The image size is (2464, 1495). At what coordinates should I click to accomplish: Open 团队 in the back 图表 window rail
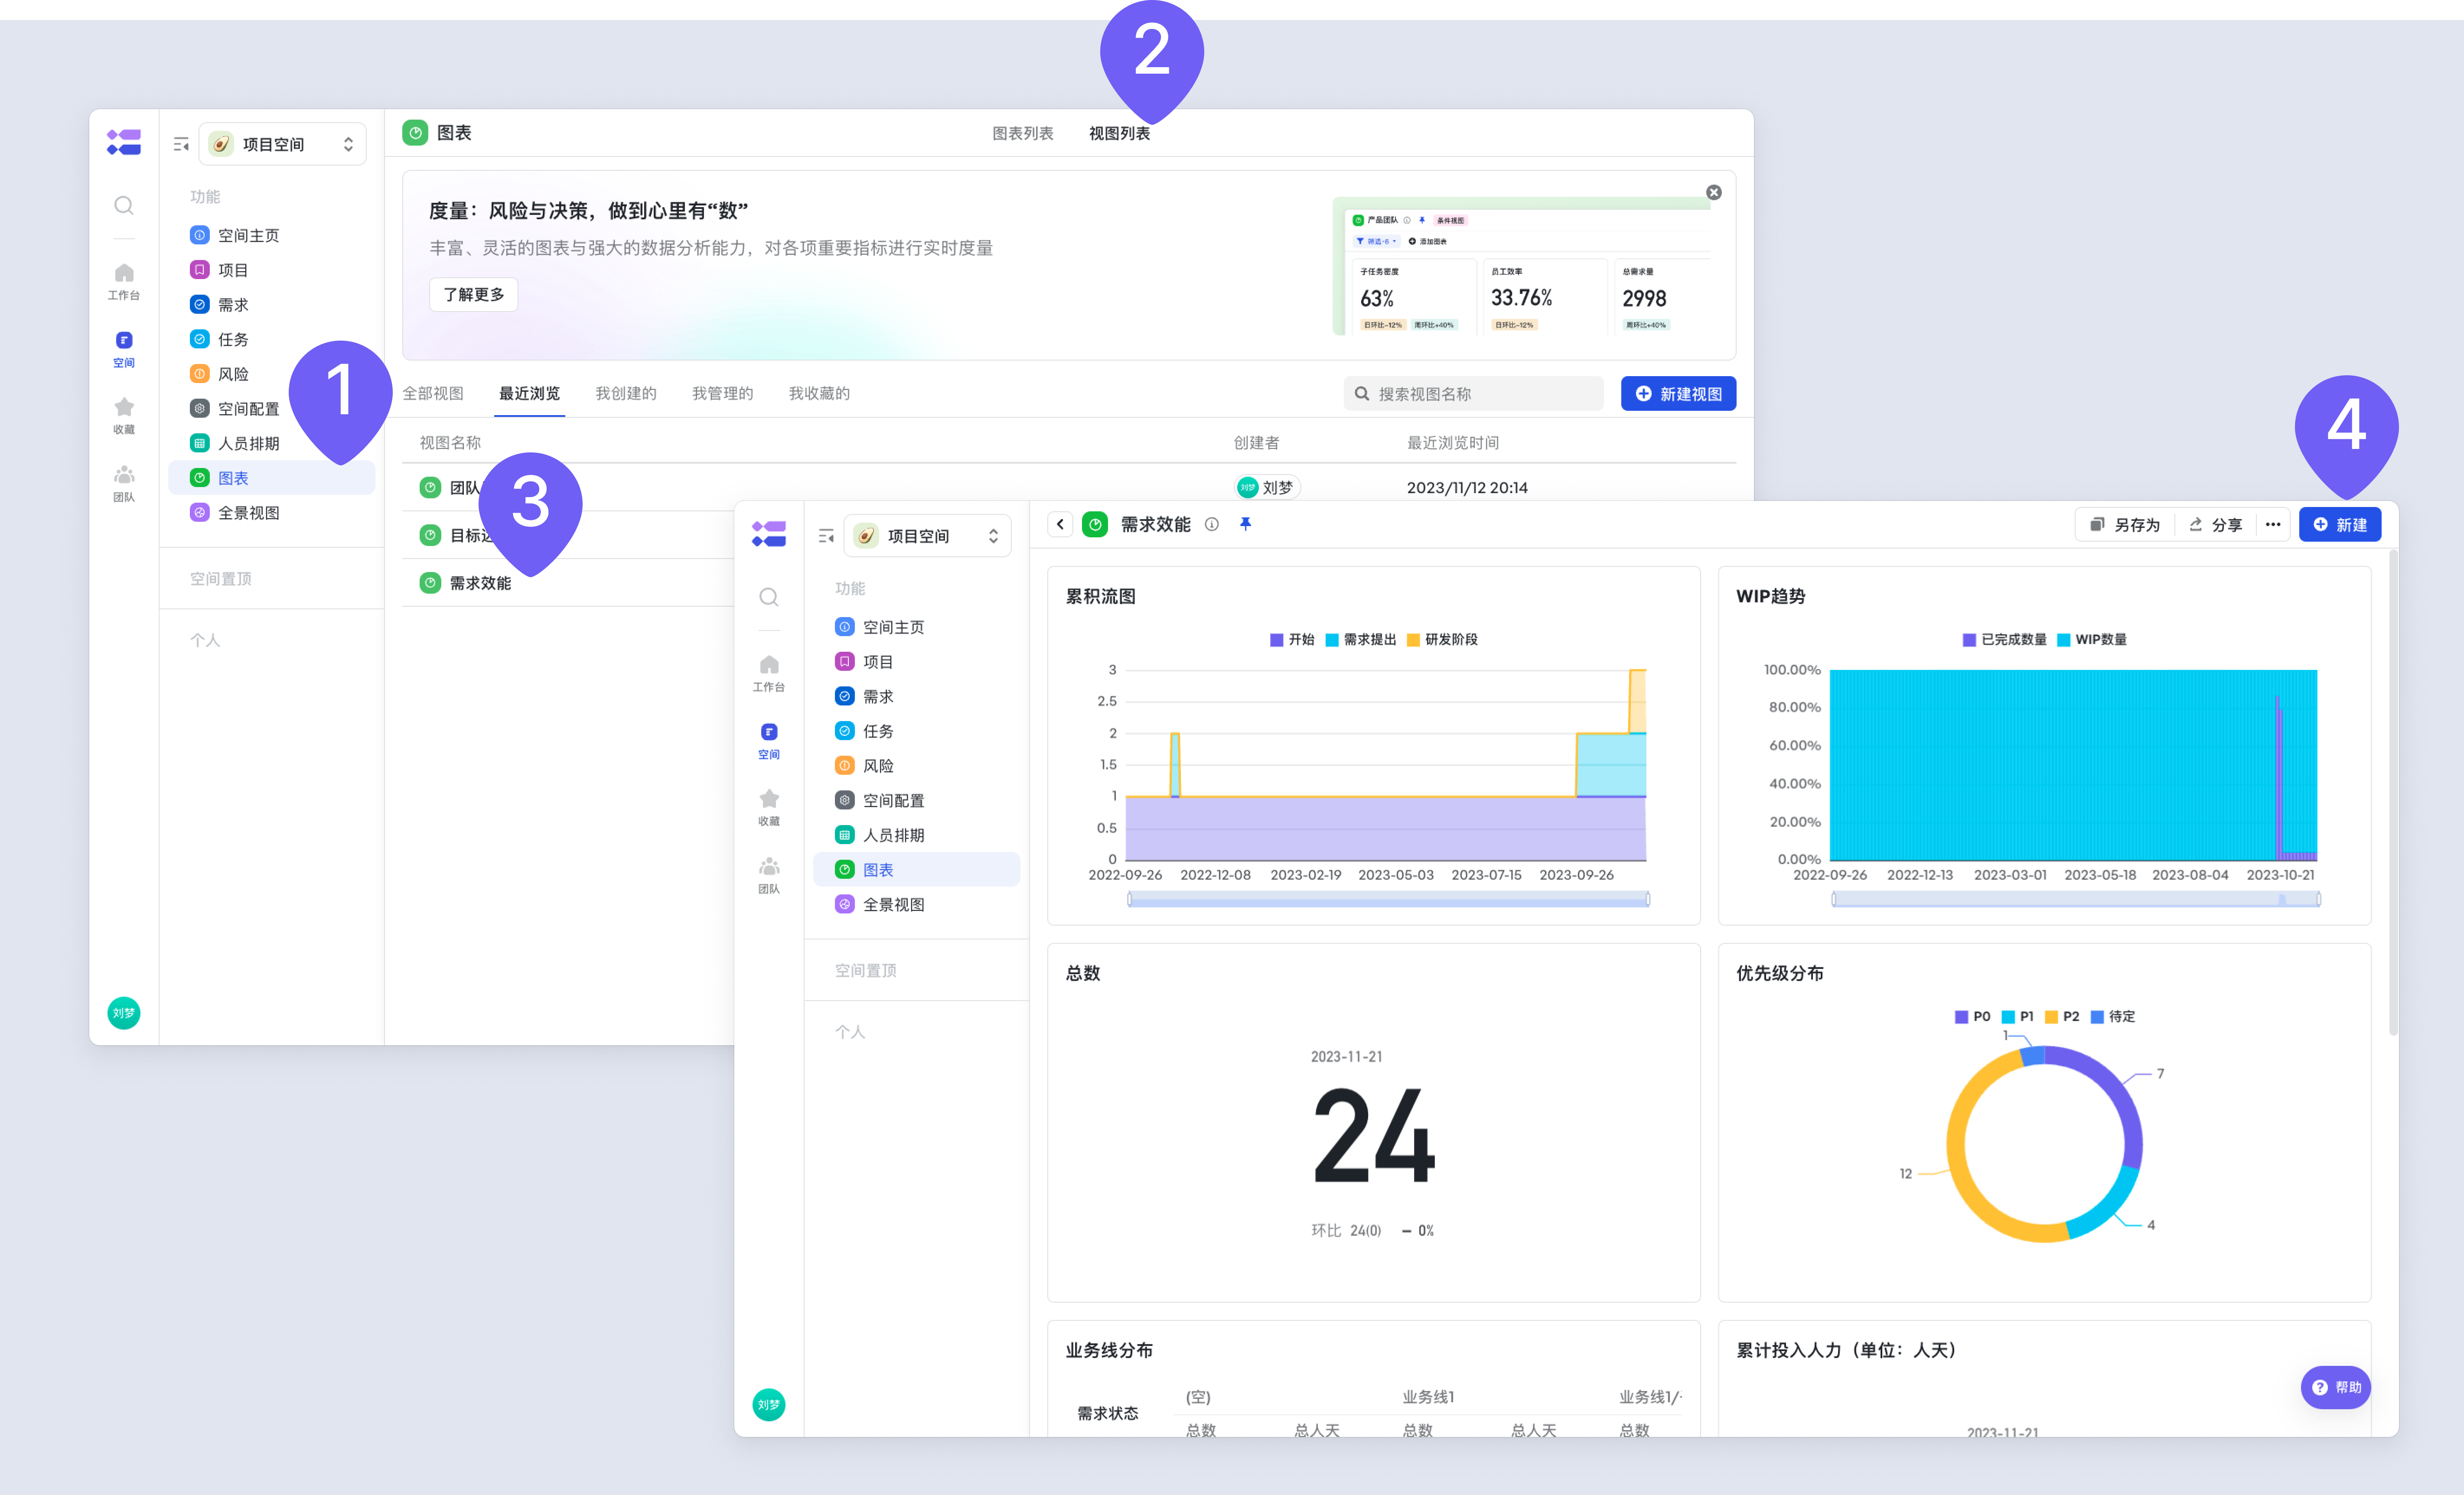pyautogui.click(x=124, y=484)
